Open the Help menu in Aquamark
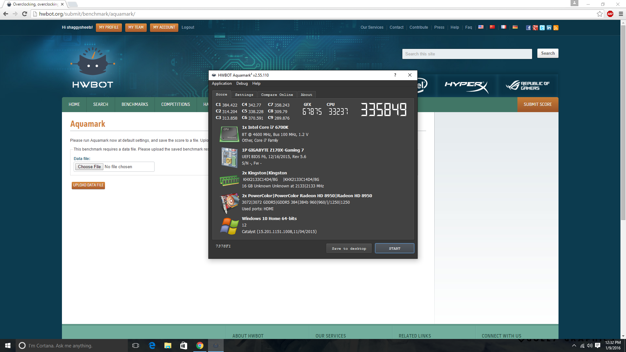626x352 pixels. tap(256, 83)
